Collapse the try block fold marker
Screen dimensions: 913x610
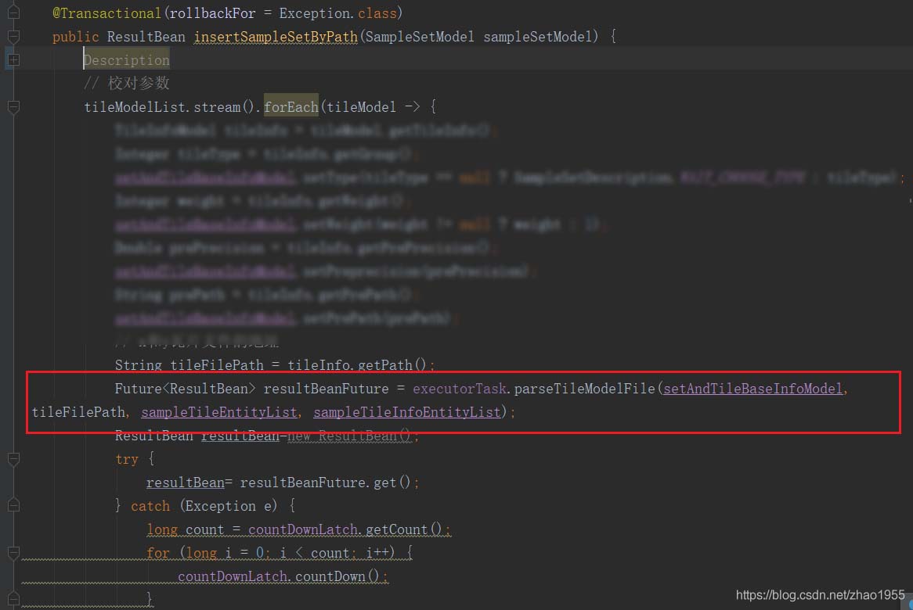(x=13, y=459)
